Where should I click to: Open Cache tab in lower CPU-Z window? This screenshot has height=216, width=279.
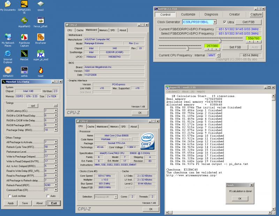point(91,127)
